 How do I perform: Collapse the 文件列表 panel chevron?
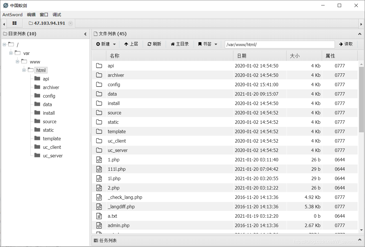click(x=359, y=34)
